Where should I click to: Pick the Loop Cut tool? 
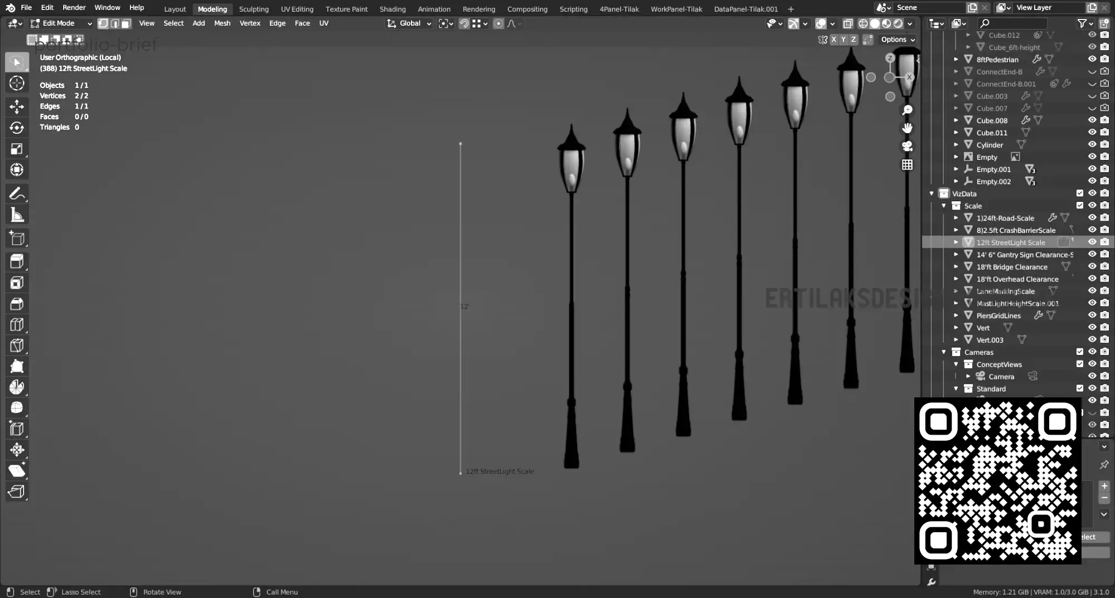click(x=17, y=325)
